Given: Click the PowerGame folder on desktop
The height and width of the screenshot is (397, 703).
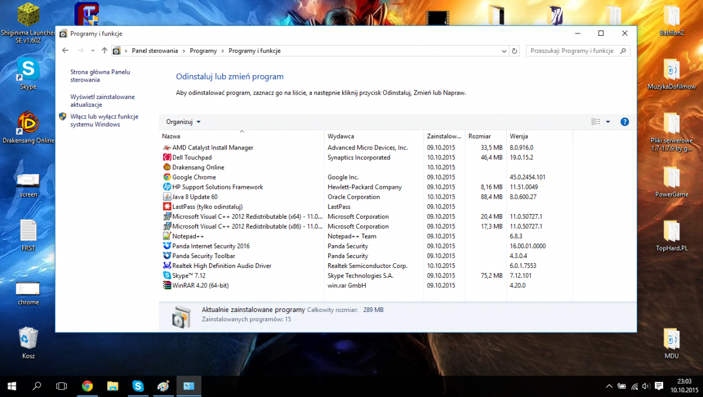Looking at the screenshot, I should coord(671,182).
